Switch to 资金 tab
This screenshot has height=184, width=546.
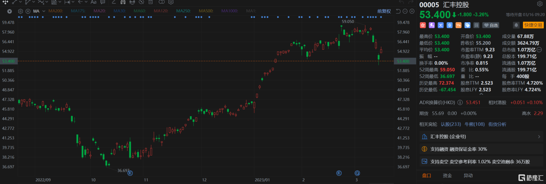(x=448, y=175)
